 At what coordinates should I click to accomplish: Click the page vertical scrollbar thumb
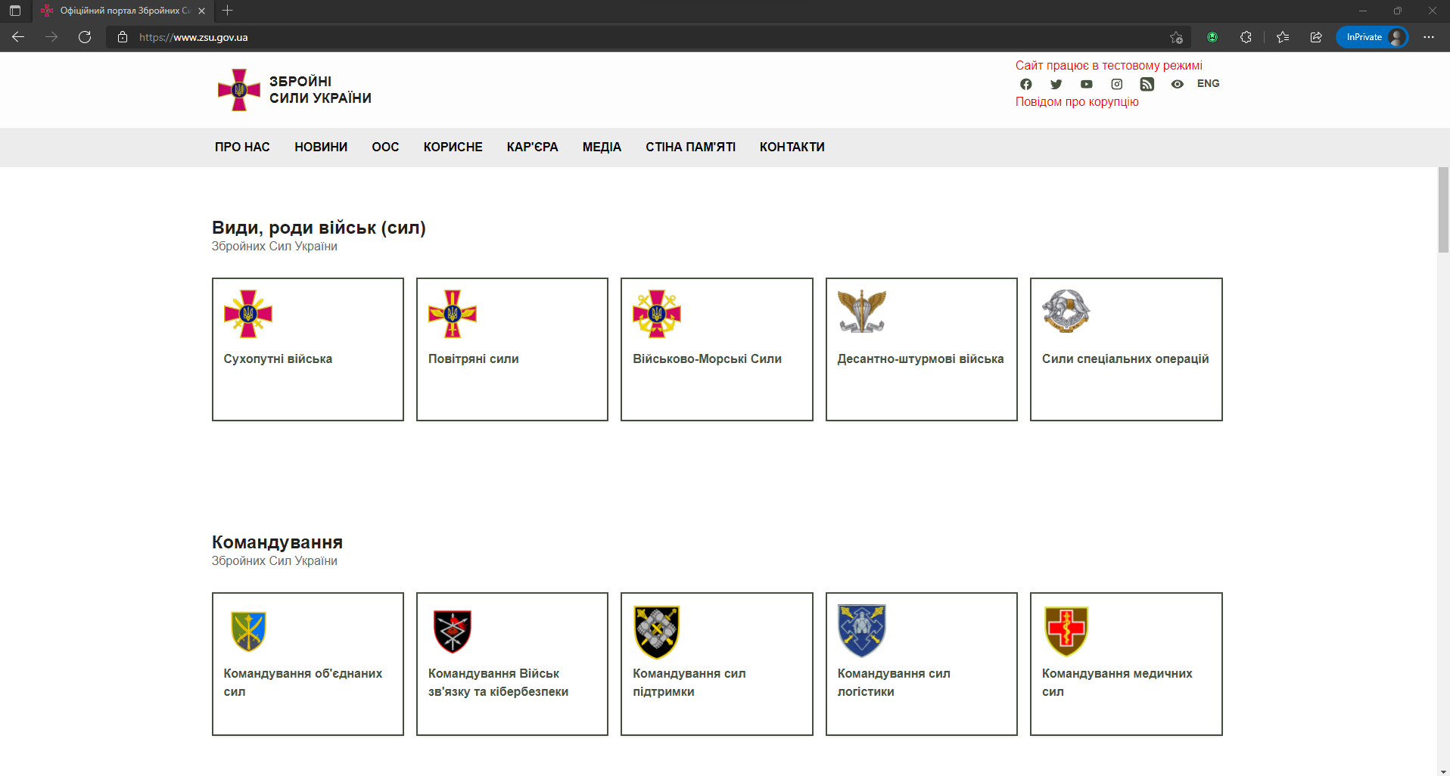pos(1443,210)
